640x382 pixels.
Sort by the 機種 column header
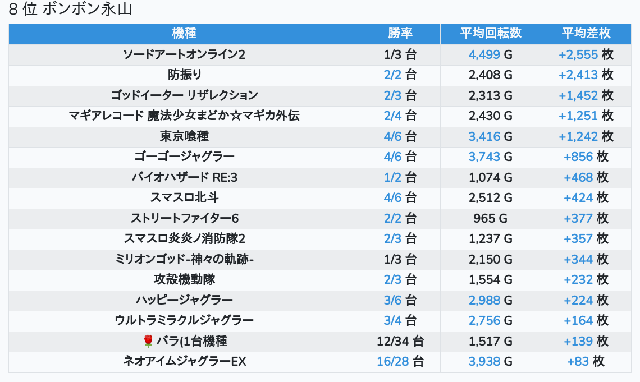pyautogui.click(x=184, y=34)
